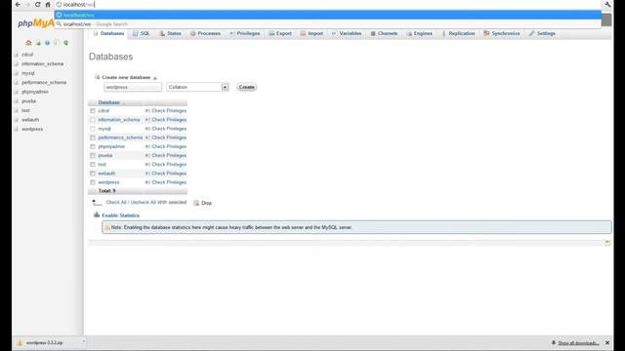Open the browser wrench settings menu
This screenshot has height=351, width=625.
click(x=607, y=4)
